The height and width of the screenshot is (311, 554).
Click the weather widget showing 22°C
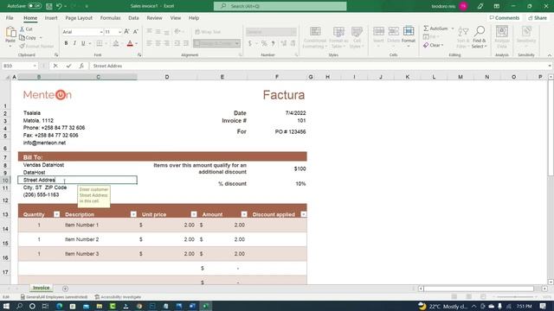pyautogui.click(x=443, y=306)
